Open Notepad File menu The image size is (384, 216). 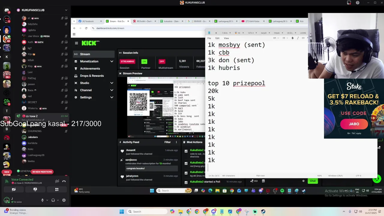click(209, 38)
